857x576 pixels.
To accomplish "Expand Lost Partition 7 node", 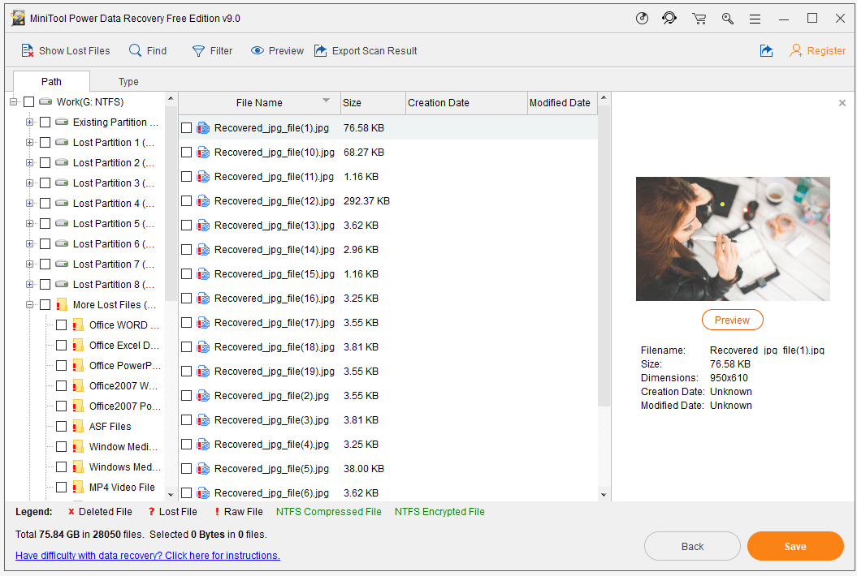I will click(x=29, y=264).
